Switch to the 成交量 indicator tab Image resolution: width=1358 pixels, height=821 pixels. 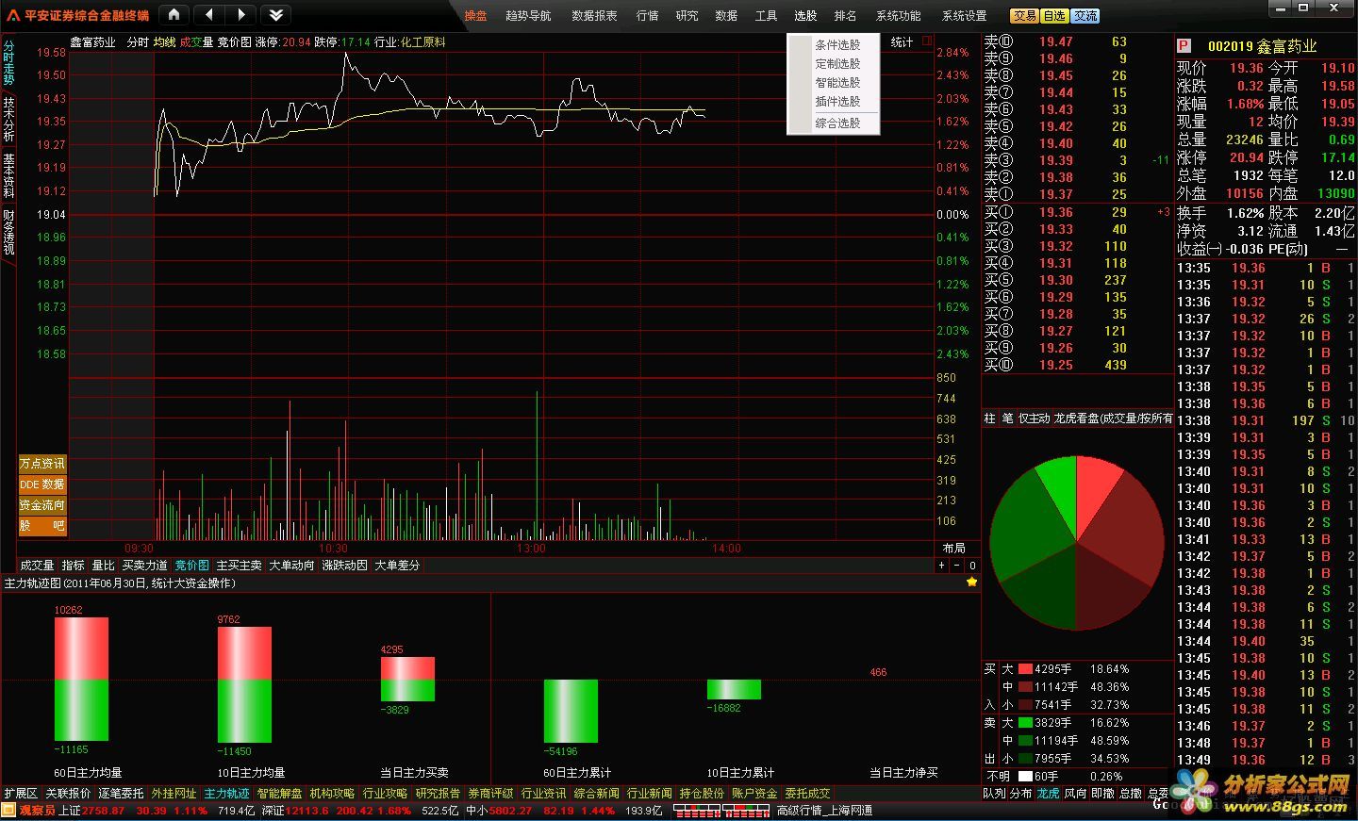[x=38, y=565]
